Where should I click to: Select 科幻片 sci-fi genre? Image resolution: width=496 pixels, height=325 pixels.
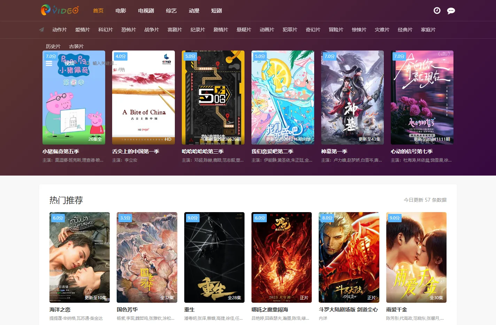coord(106,30)
